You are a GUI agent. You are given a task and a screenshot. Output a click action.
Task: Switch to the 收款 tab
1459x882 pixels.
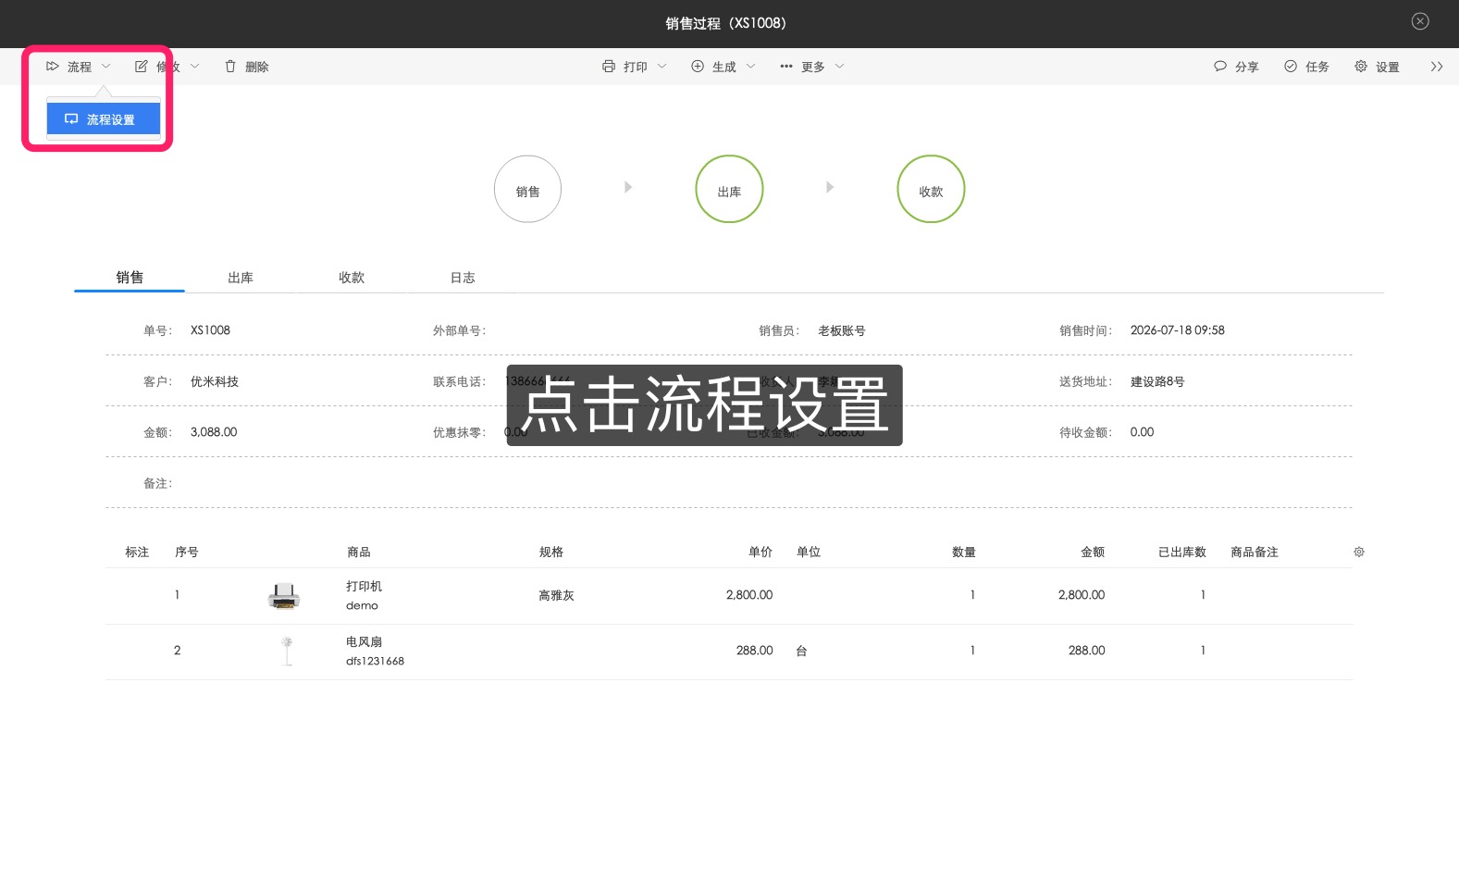coord(352,277)
